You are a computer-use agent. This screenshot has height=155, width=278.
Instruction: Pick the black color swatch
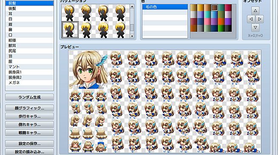point(228,28)
